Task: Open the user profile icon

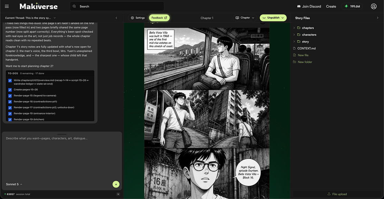Action: coord(373,6)
